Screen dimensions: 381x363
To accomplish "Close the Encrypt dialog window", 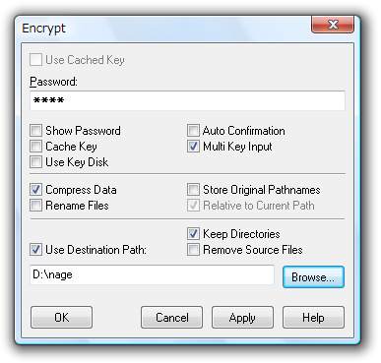I will click(333, 25).
